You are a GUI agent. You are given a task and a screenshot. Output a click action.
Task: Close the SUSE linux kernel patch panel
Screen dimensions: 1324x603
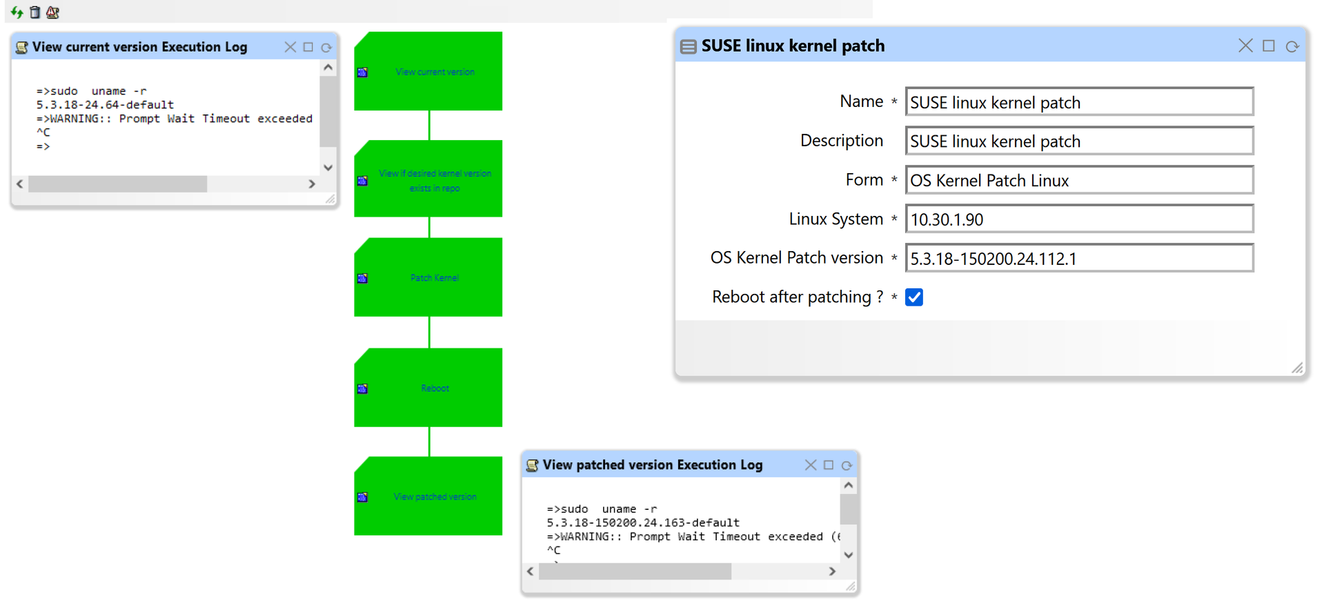point(1245,46)
